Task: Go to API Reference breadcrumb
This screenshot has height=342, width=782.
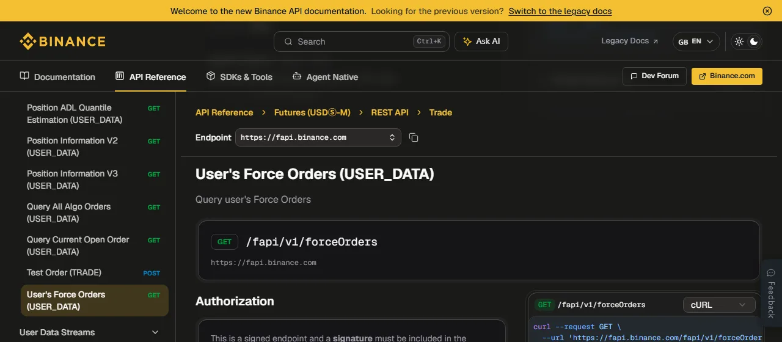Action: pos(224,112)
